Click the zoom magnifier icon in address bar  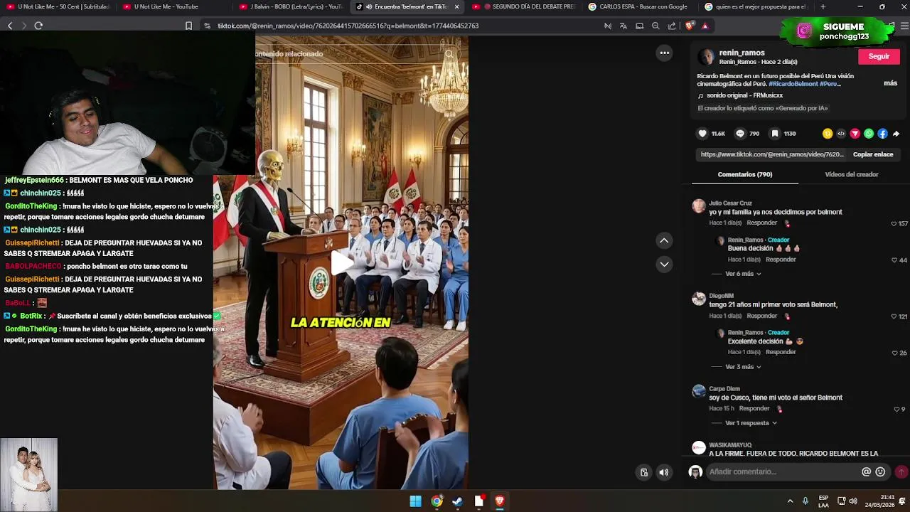tap(655, 26)
